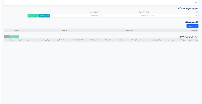Click the مرخصی column header

[x=30, y=40]
